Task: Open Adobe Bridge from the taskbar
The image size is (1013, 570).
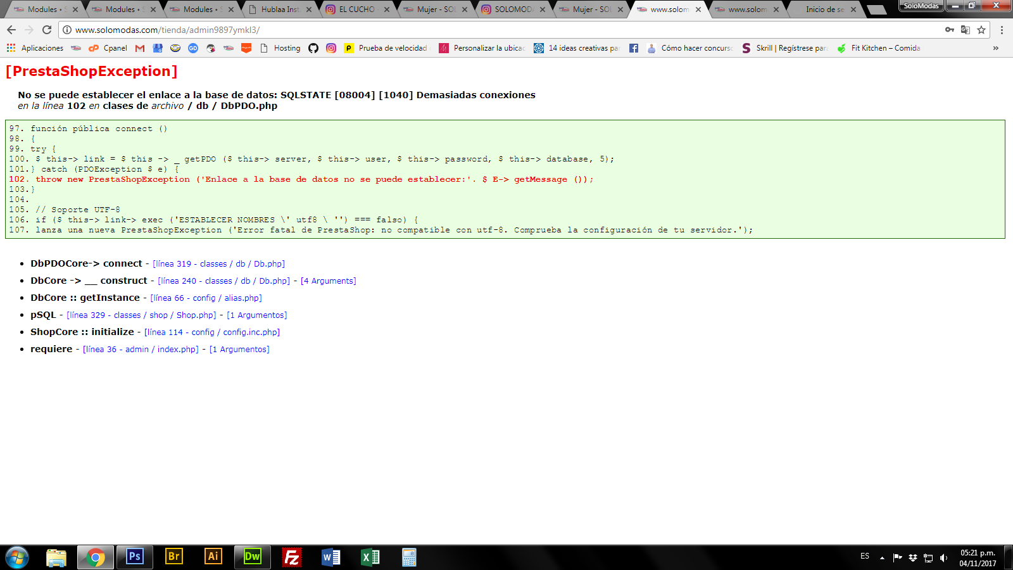Action: tap(174, 557)
